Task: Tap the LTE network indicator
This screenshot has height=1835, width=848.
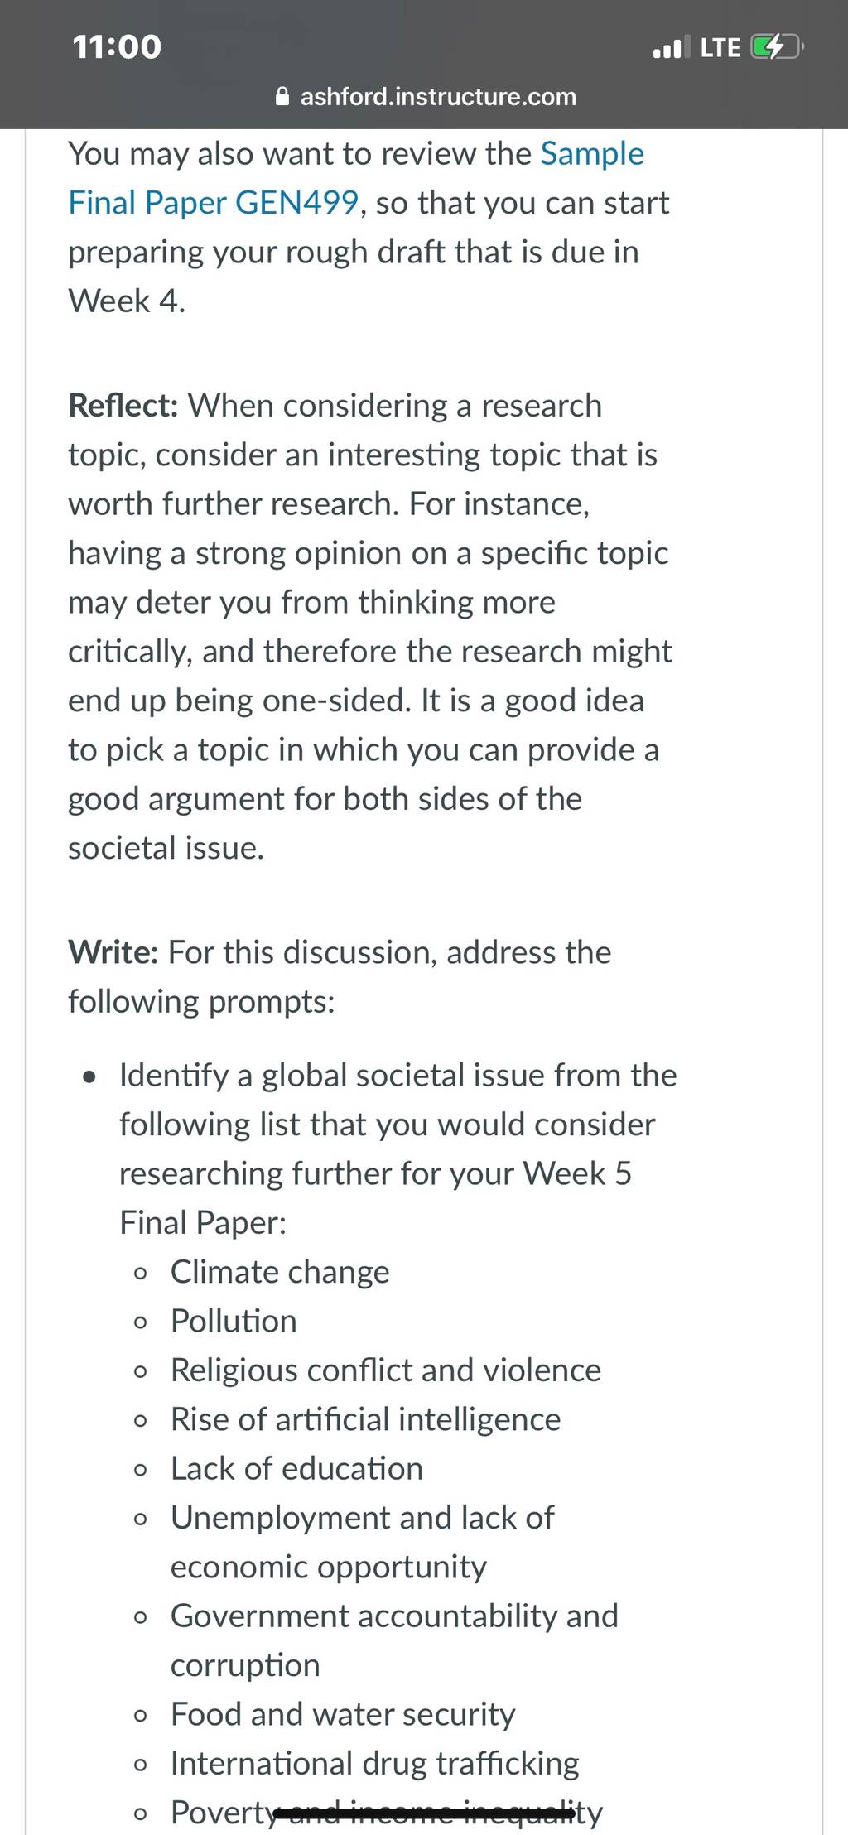Action: (x=720, y=47)
